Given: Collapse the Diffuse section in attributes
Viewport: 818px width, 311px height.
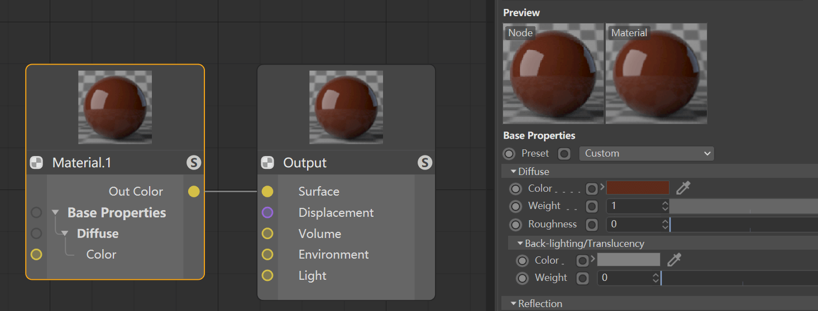Looking at the screenshot, I should [x=514, y=172].
